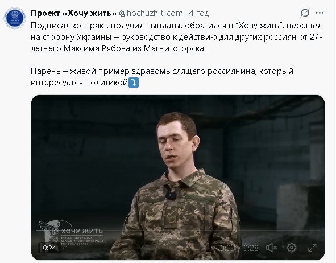The image size is (336, 263).
Task: Open post details via the first tweet paragraph
Action: pyautogui.click(x=176, y=37)
